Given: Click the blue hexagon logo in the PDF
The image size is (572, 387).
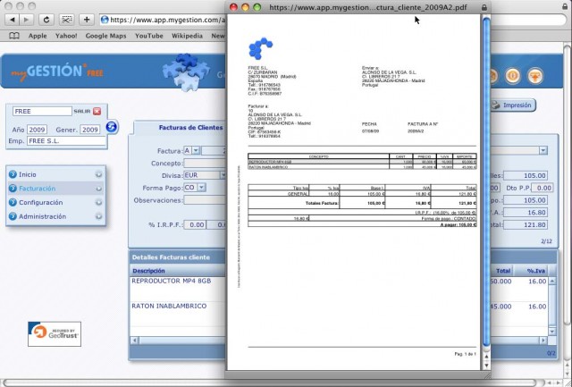Looking at the screenshot, I should [260, 48].
